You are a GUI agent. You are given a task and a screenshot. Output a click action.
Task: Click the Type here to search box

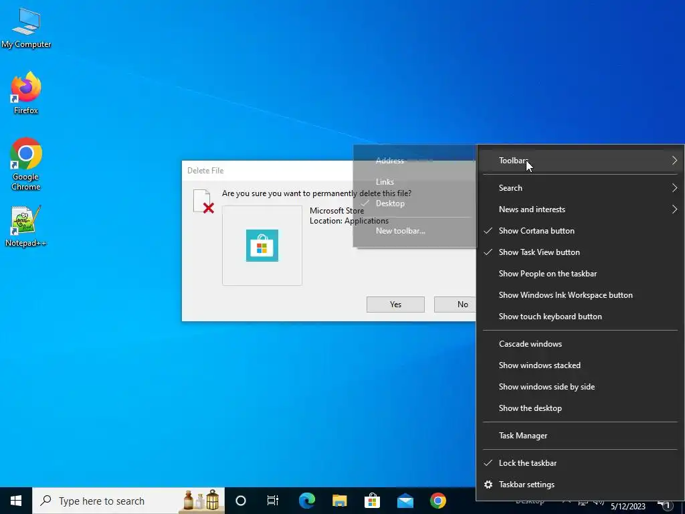[128, 501]
